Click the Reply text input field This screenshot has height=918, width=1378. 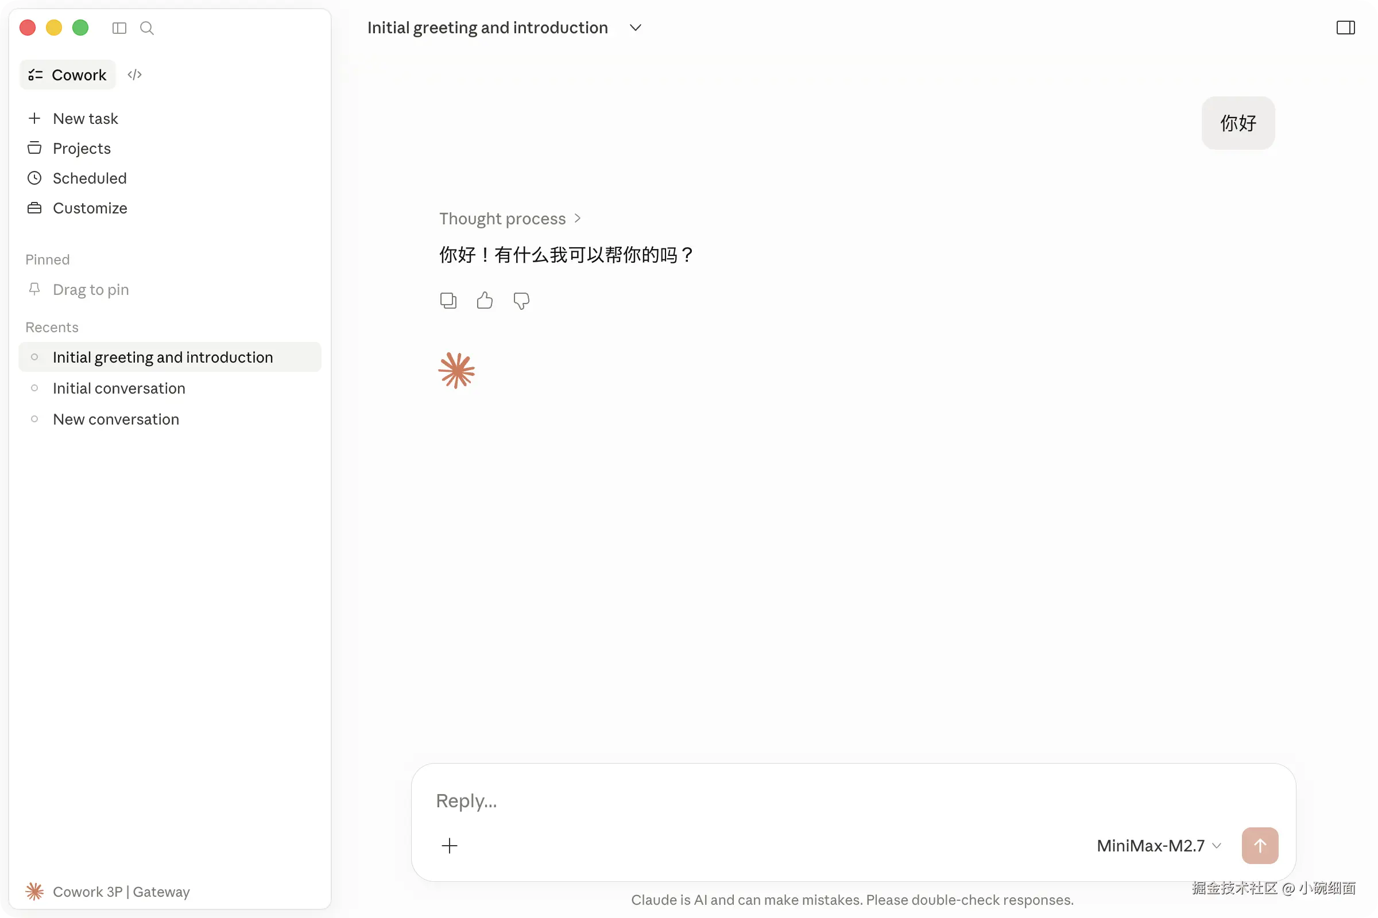820,800
